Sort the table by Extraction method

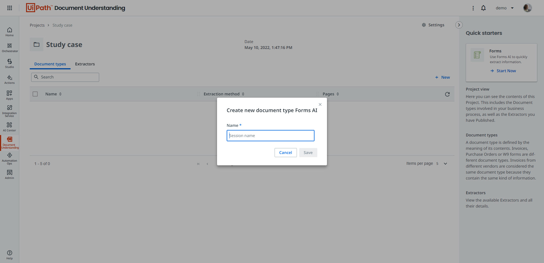click(224, 94)
